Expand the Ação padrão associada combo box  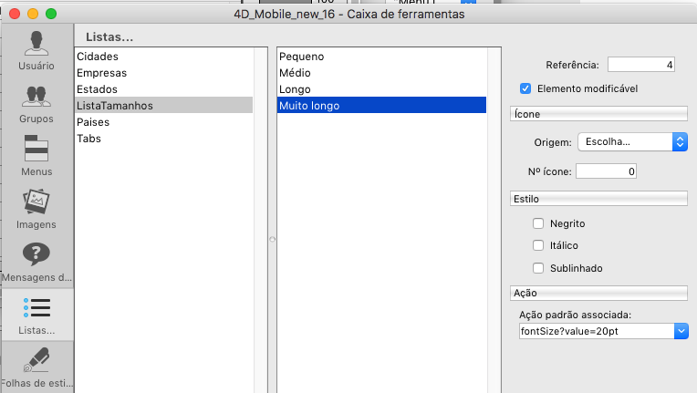point(681,331)
